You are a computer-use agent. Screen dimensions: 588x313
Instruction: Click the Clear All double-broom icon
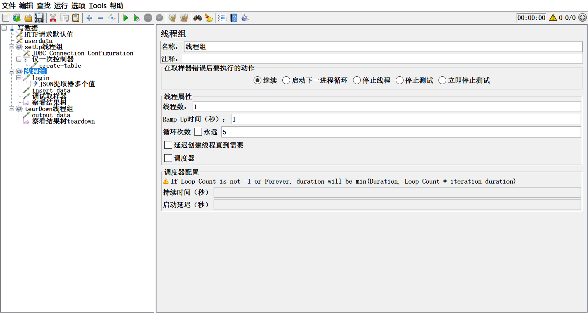[184, 18]
